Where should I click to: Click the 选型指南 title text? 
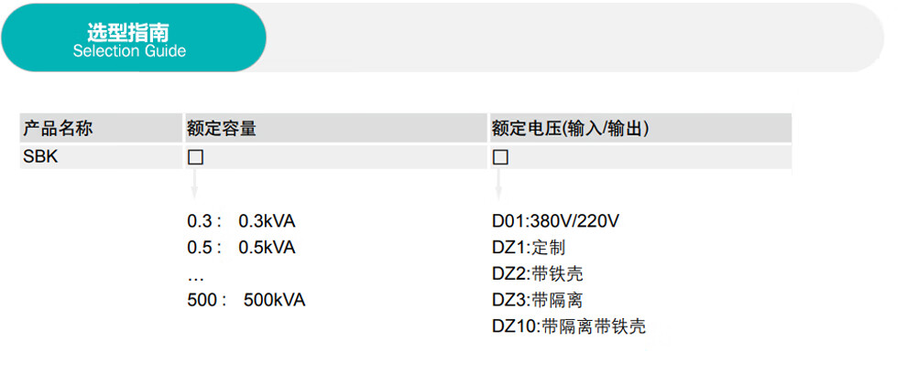tap(128, 32)
